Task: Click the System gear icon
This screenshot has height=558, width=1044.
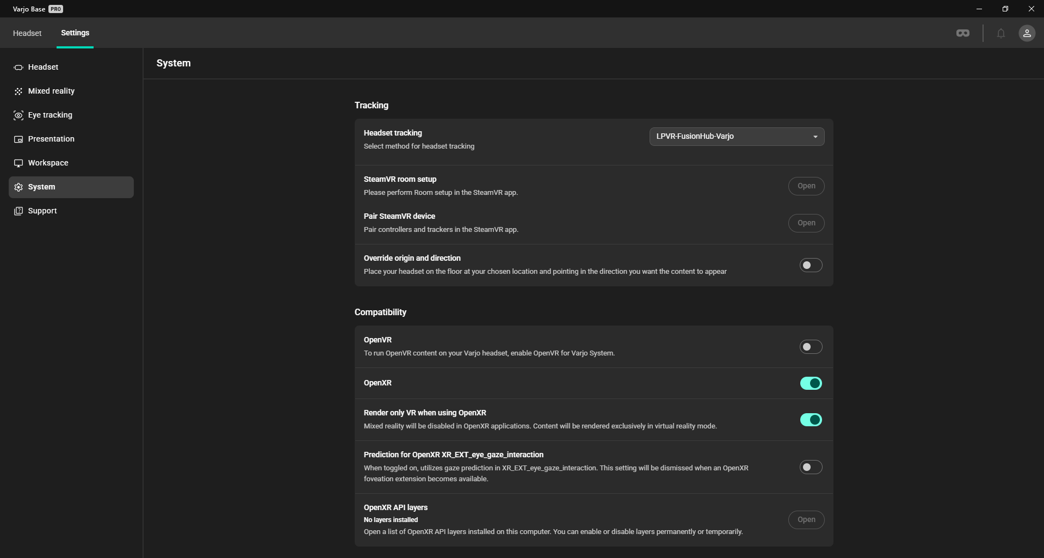Action: click(x=18, y=187)
